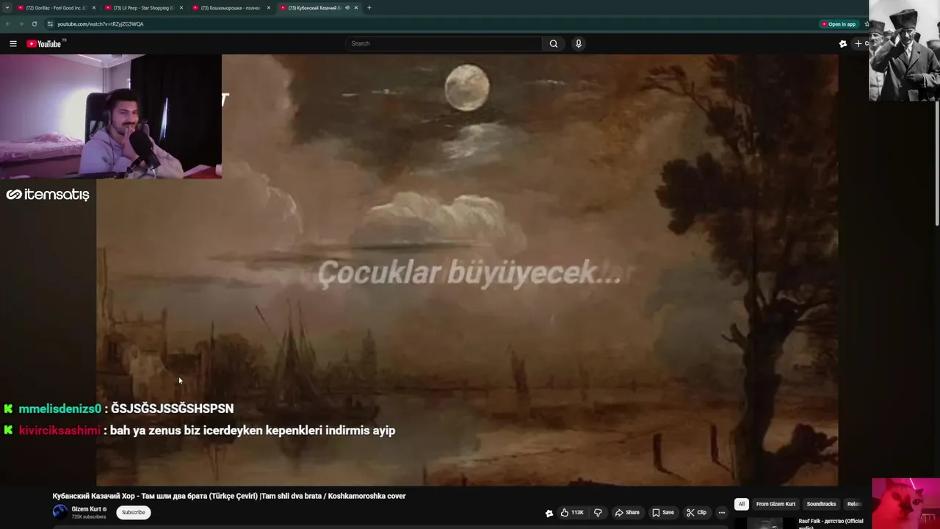Mute the tab via its speaker icon
Viewport: 940px width, 529px height.
click(347, 7)
